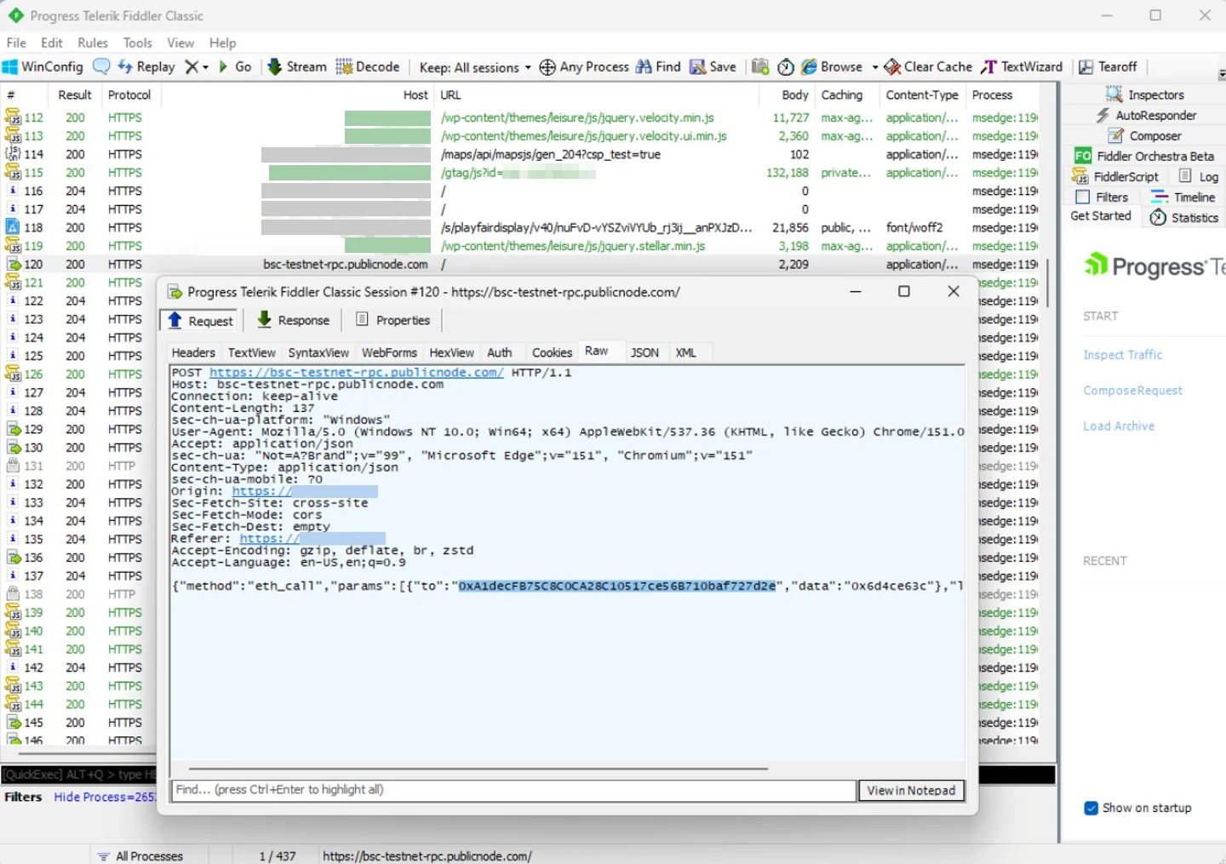Click Clear Cache in the toolbar

coord(928,66)
